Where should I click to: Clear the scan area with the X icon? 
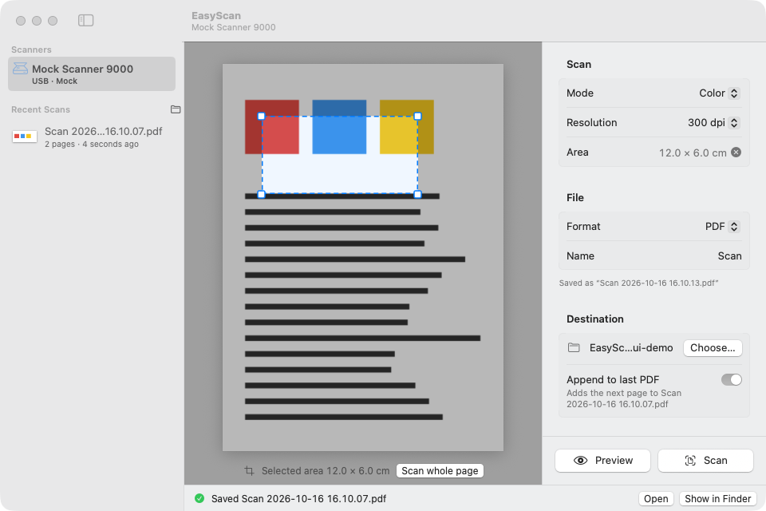pyautogui.click(x=736, y=152)
